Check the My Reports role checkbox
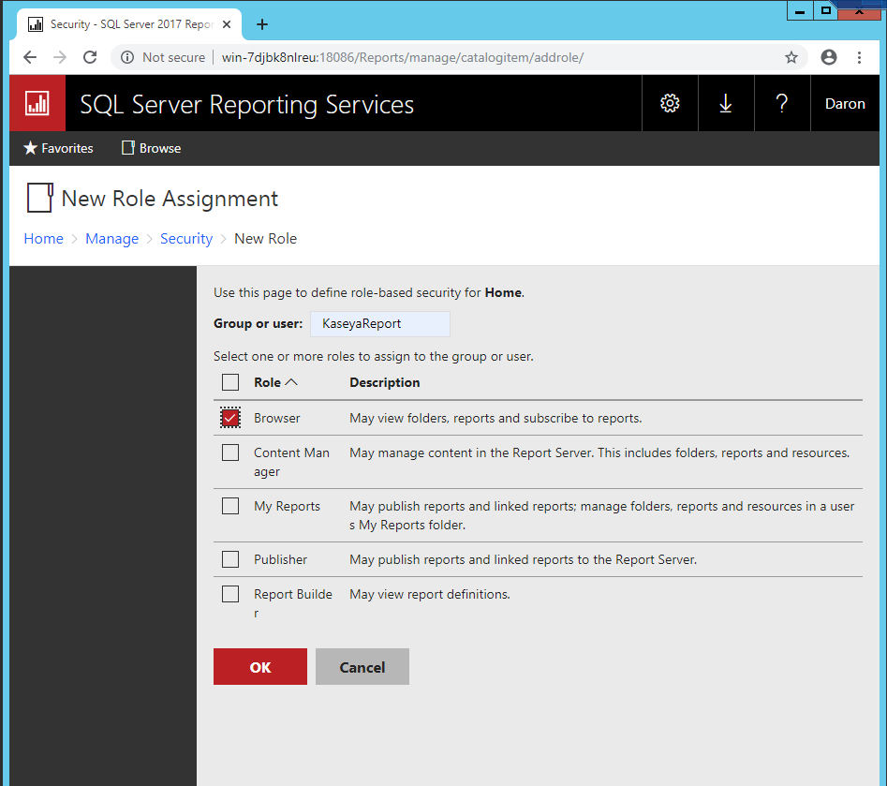The height and width of the screenshot is (786, 887). coord(230,506)
